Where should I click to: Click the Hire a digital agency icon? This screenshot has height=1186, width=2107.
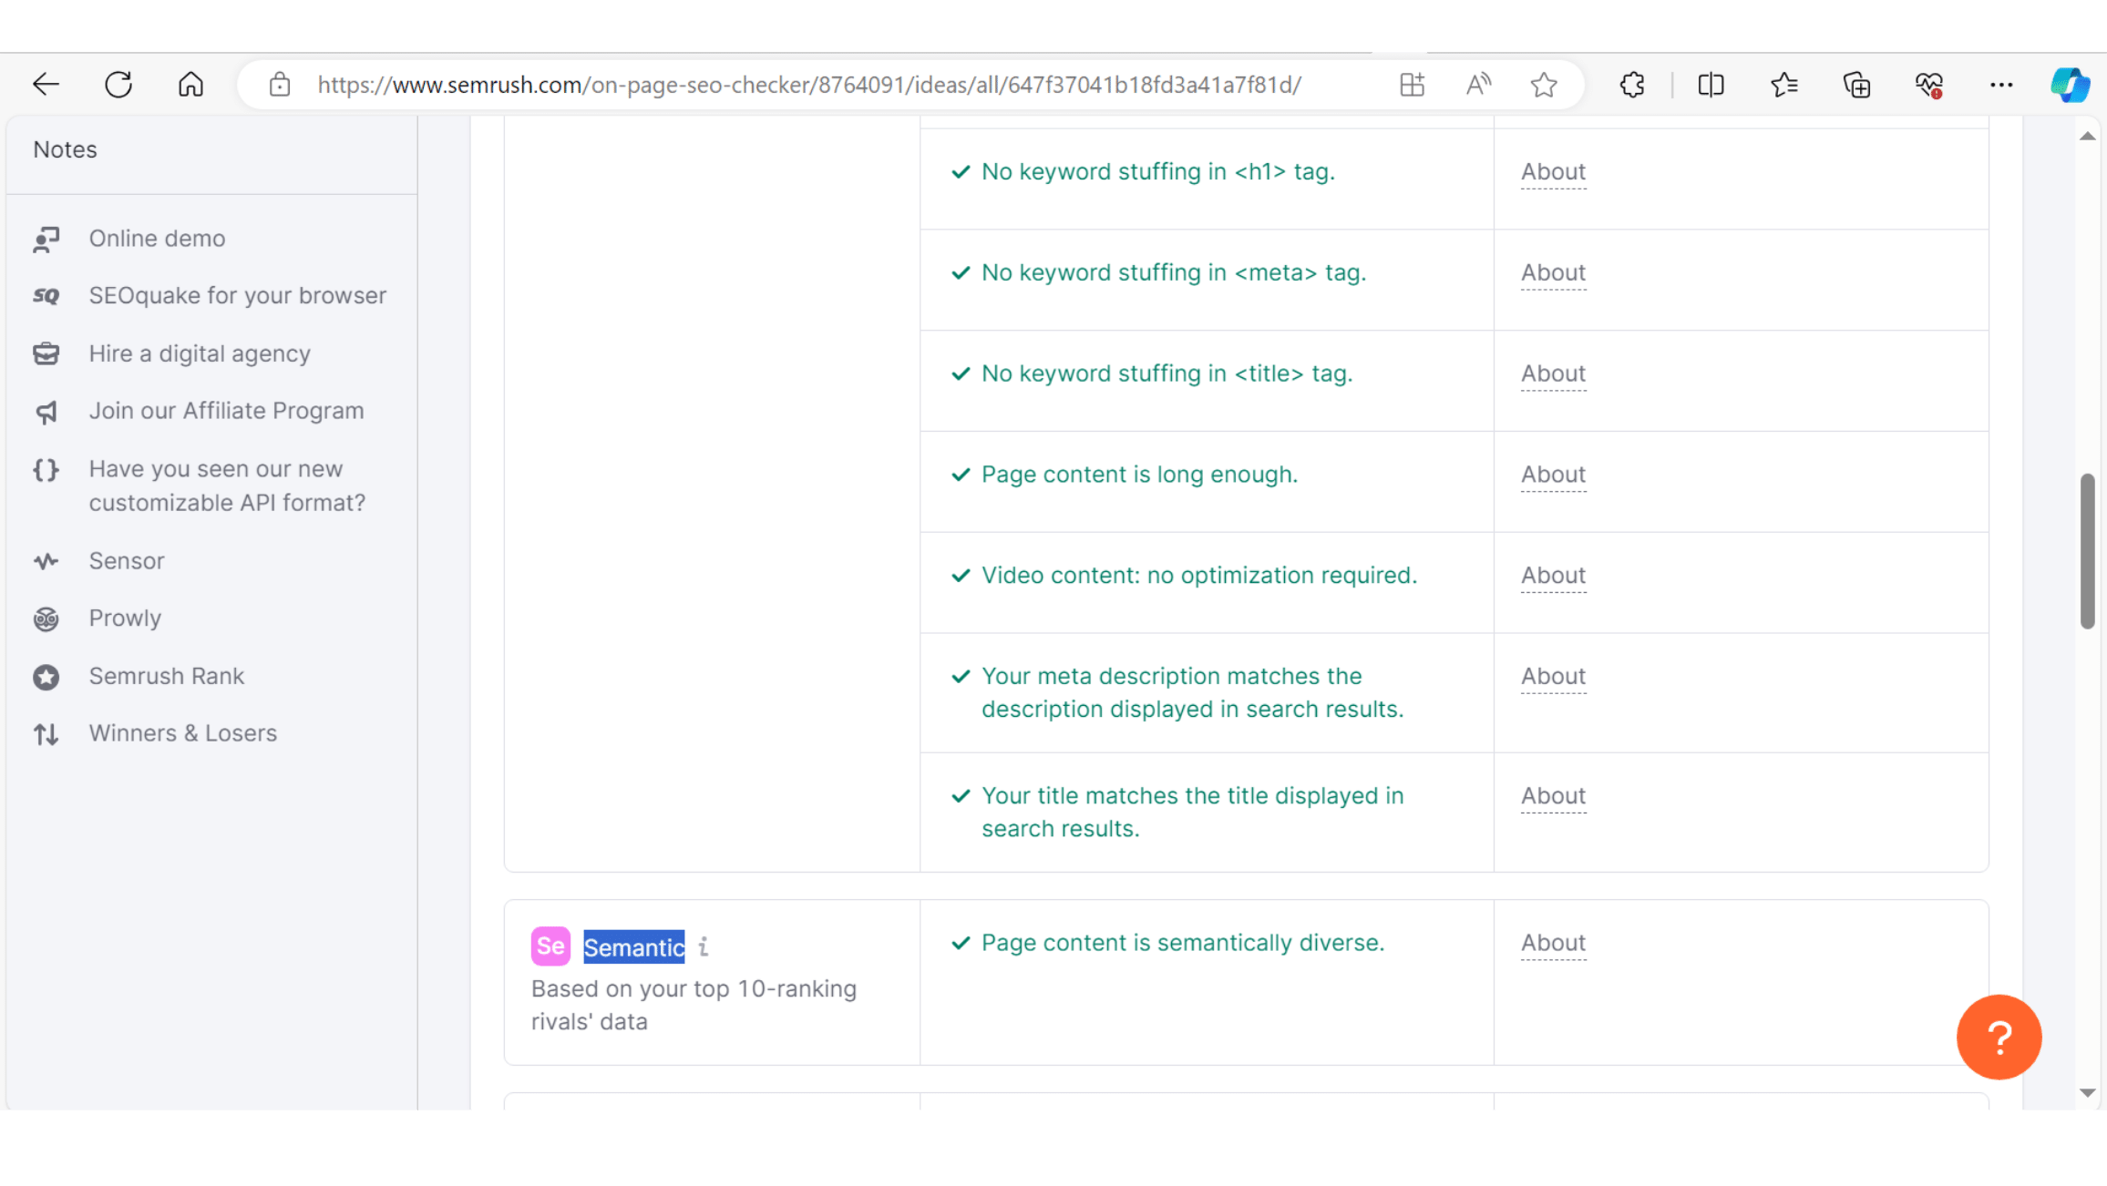tap(45, 353)
